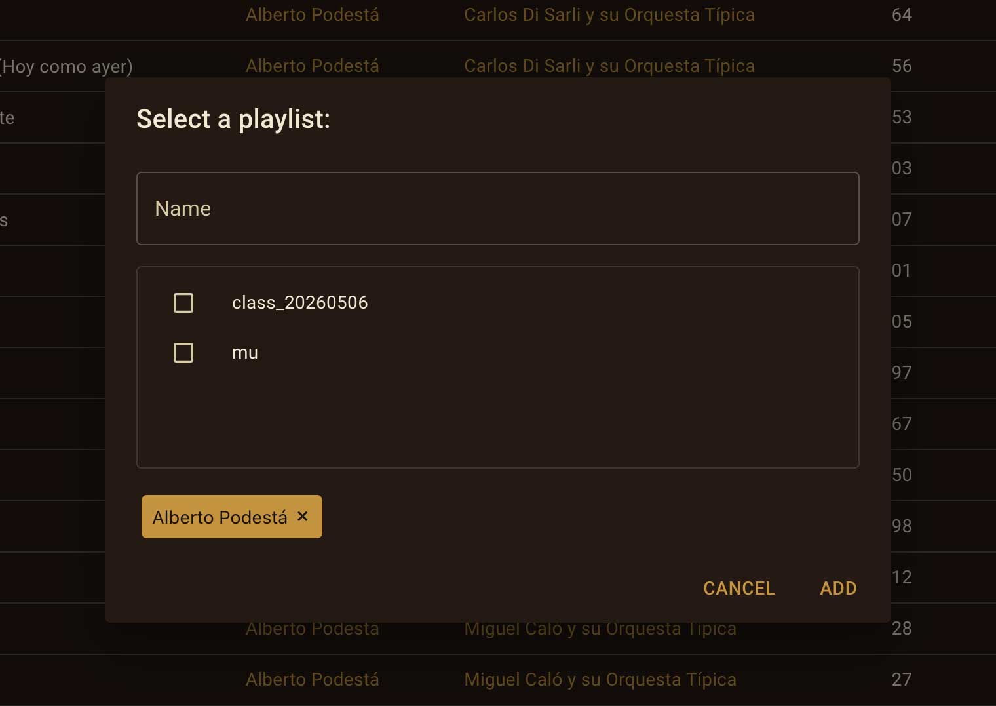The image size is (996, 706).
Task: Click the CANCEL button
Action: (739, 589)
